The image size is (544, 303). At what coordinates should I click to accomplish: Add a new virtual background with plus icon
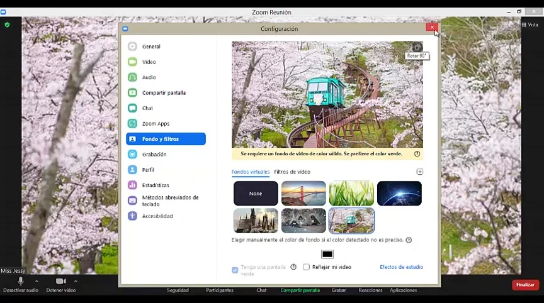point(420,172)
